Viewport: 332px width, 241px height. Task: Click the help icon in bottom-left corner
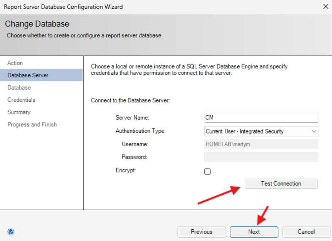(11, 232)
